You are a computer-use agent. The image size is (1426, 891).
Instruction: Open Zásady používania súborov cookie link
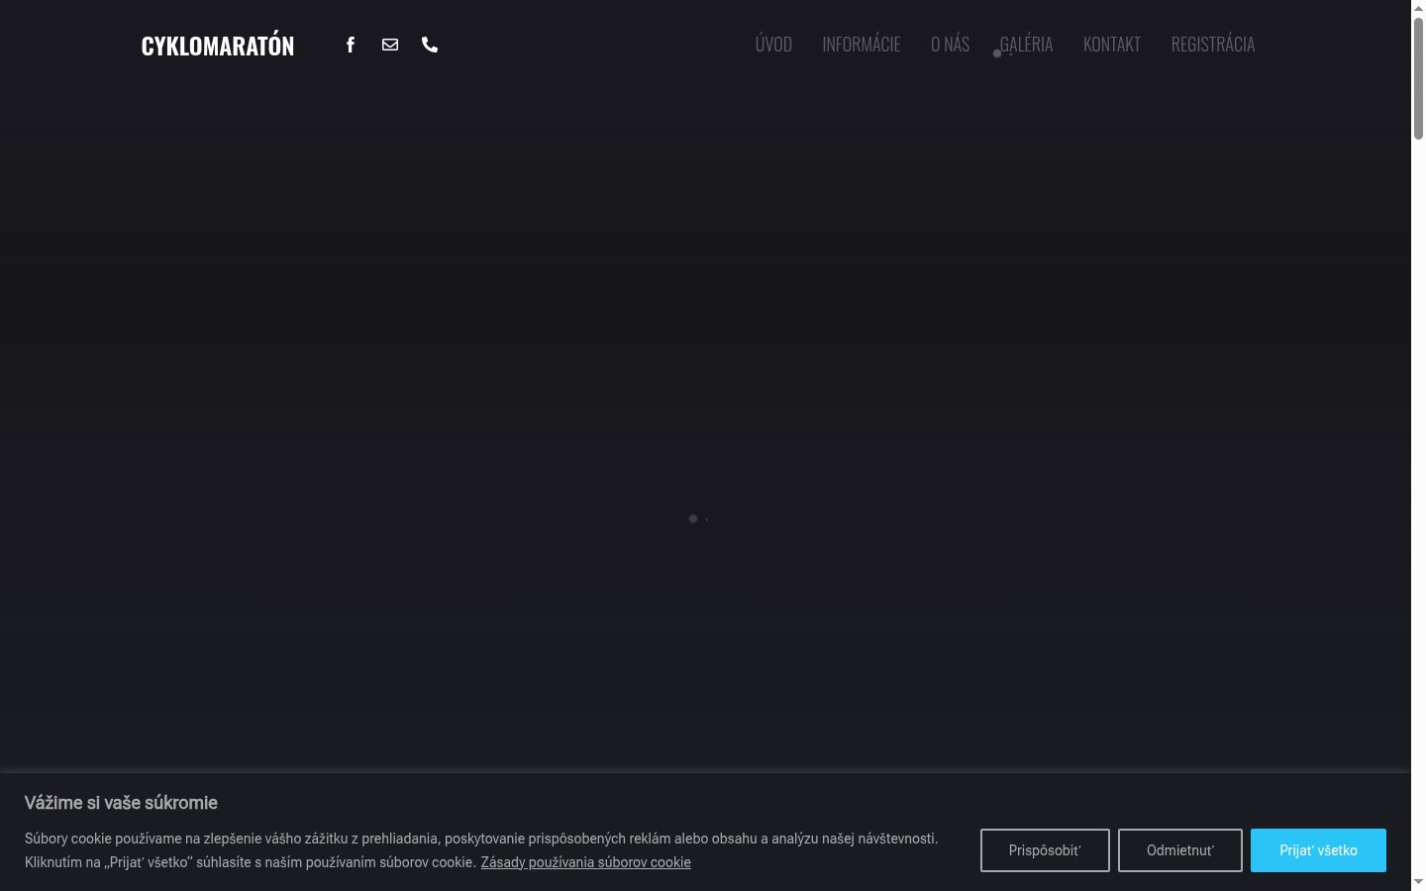point(586,862)
